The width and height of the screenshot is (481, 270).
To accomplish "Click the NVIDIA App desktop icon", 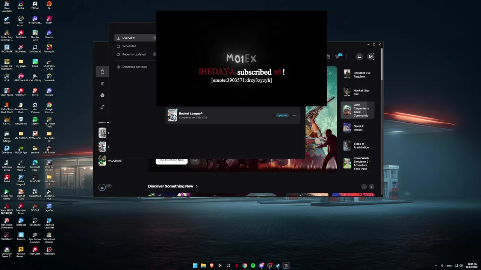I will point(21,150).
